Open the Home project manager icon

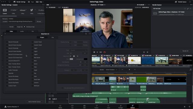pyautogui.click(x=185, y=107)
